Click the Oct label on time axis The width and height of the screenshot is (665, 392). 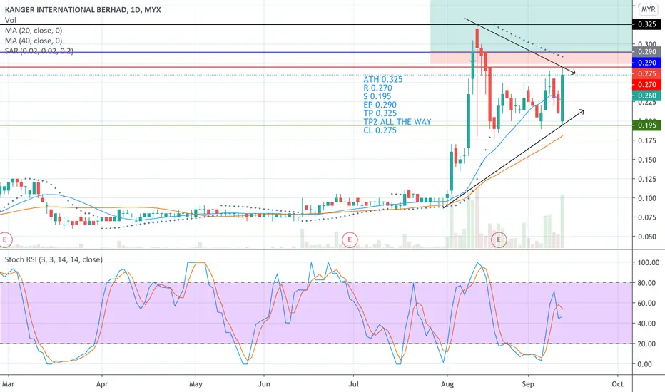point(617,384)
